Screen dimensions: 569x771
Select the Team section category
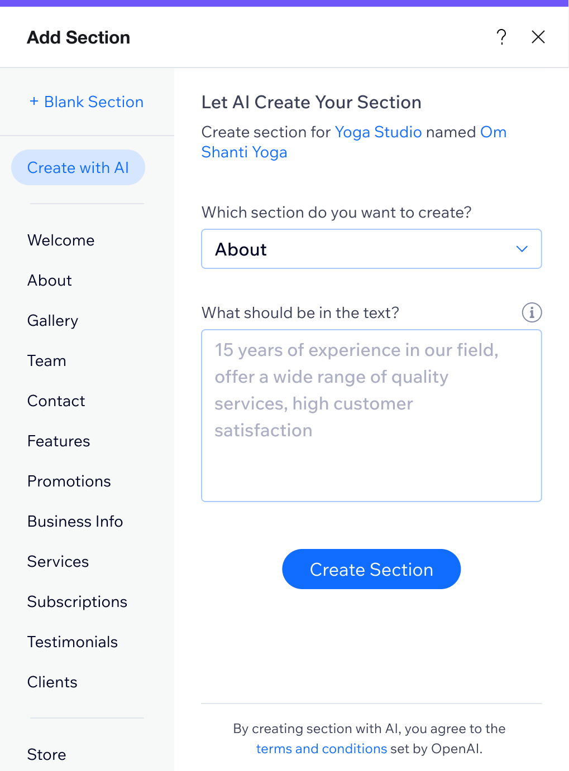pos(47,360)
